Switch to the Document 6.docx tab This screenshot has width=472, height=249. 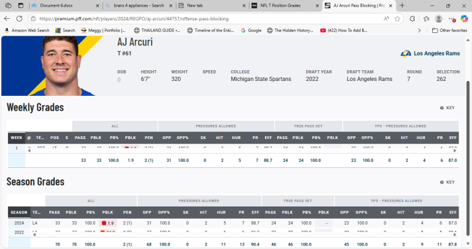click(65, 5)
